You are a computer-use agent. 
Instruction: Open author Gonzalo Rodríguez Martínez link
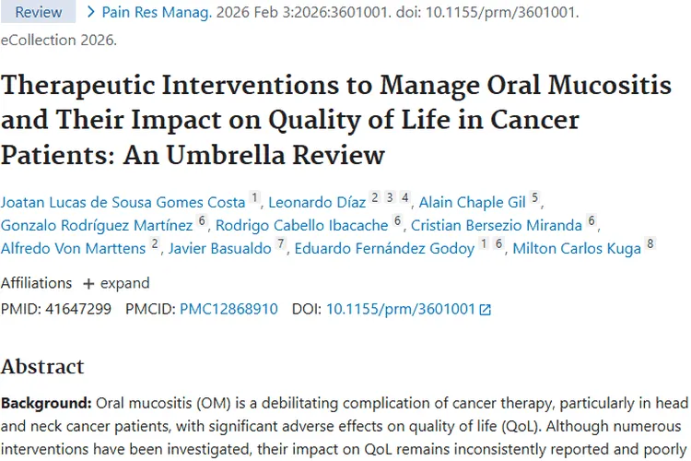[97, 225]
